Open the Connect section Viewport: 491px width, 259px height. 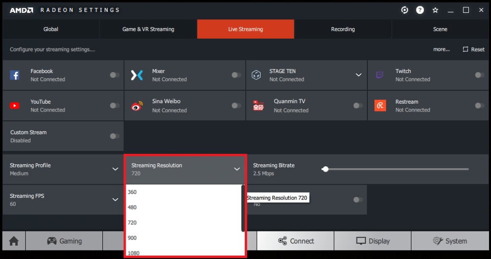coord(296,241)
